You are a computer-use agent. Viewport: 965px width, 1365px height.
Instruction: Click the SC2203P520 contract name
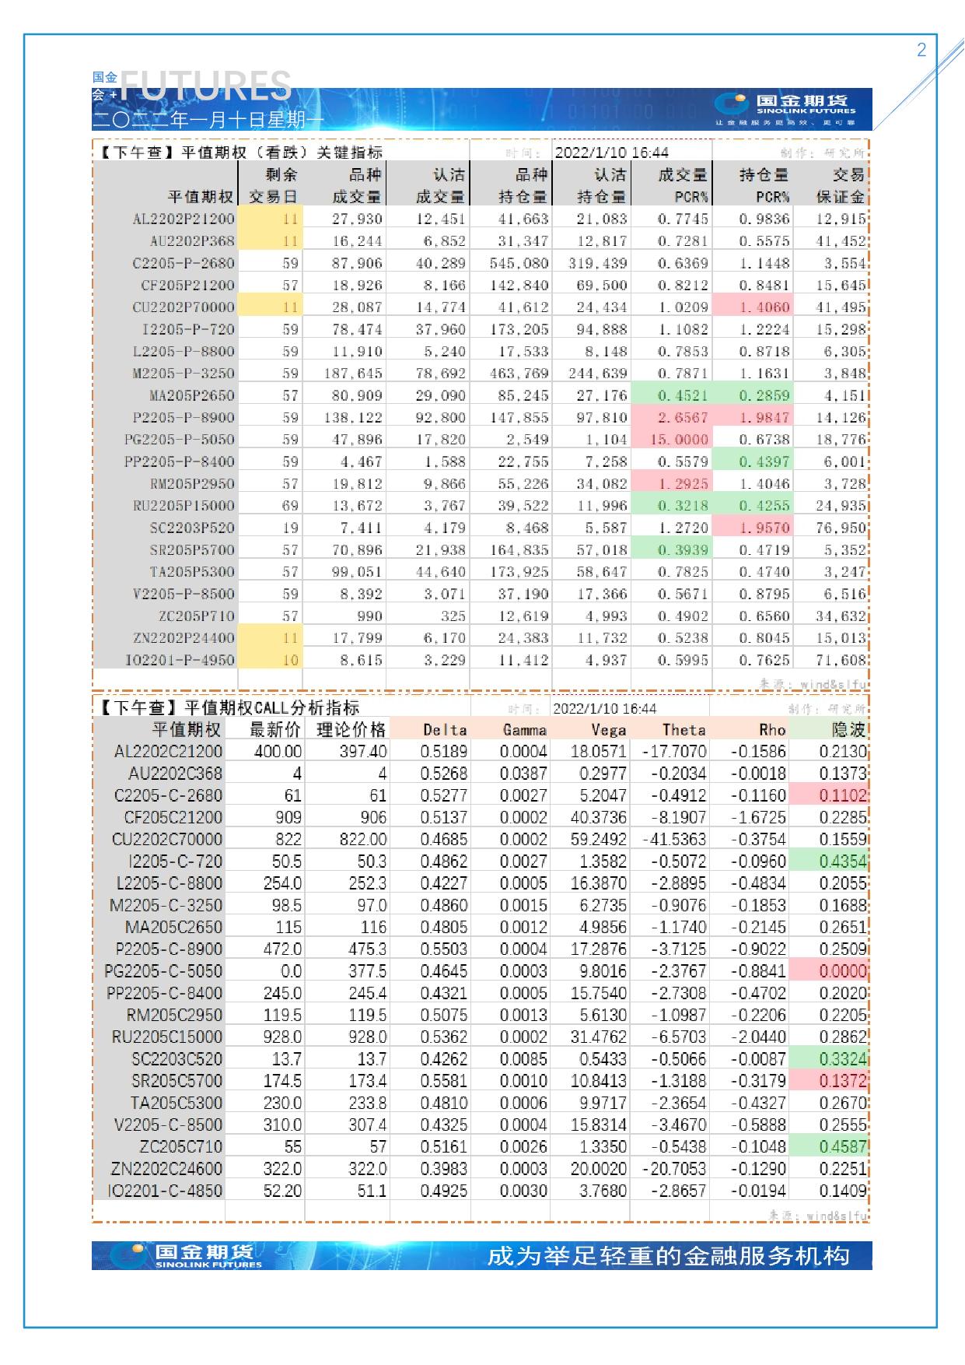tap(191, 528)
